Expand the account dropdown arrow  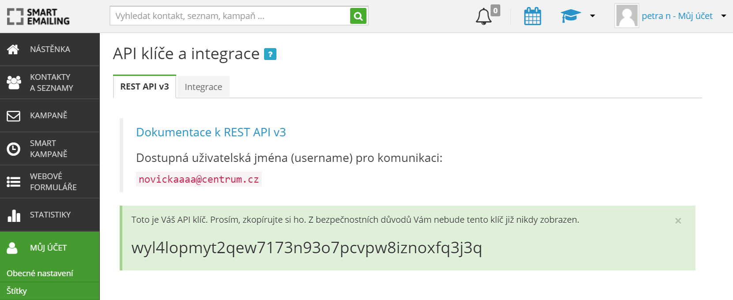pos(724,16)
